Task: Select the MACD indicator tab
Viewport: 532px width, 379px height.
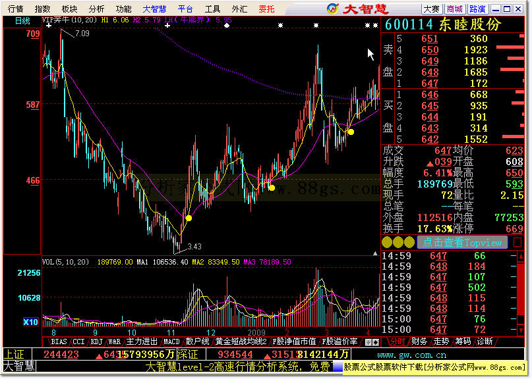Action: click(171, 341)
